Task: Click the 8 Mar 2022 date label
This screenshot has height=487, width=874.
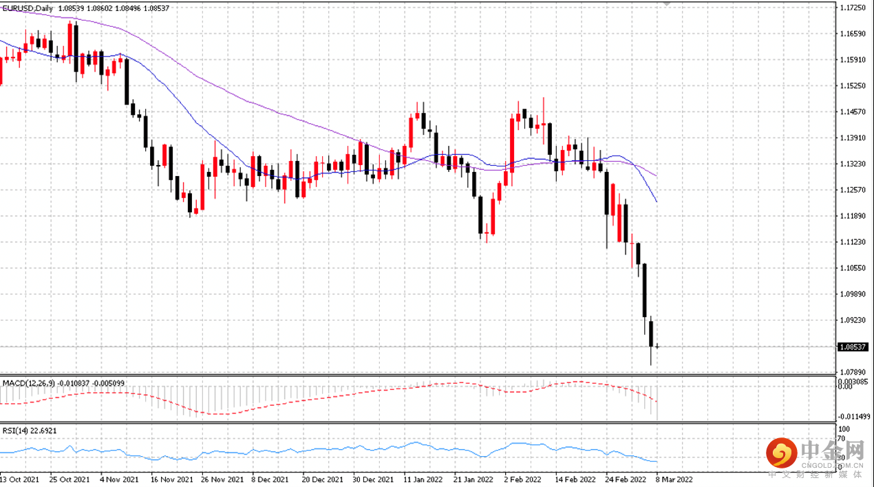Action: coord(674,479)
